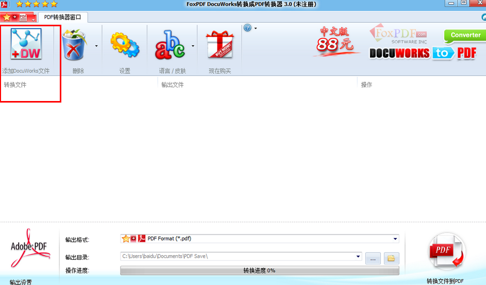Click the 输出文件 column header

(x=173, y=85)
